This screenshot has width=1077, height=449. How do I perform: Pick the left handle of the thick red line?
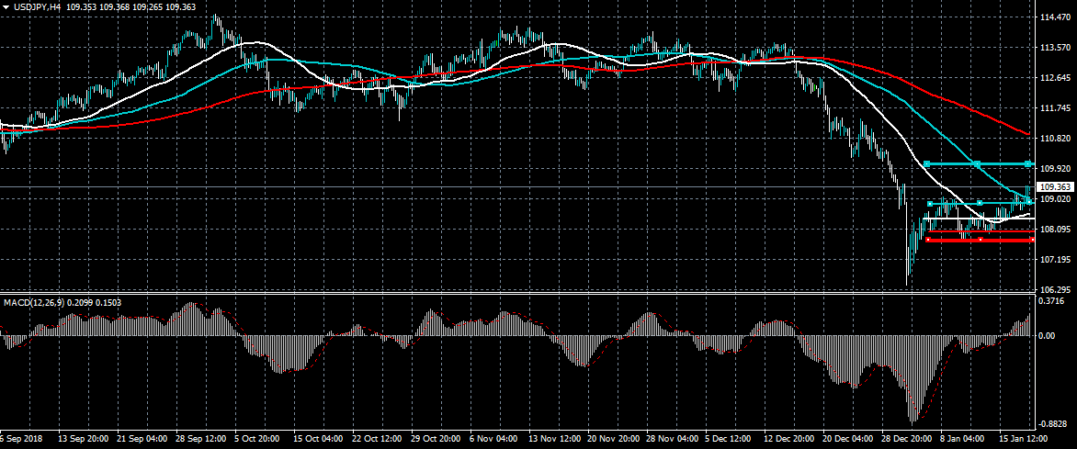(x=928, y=240)
